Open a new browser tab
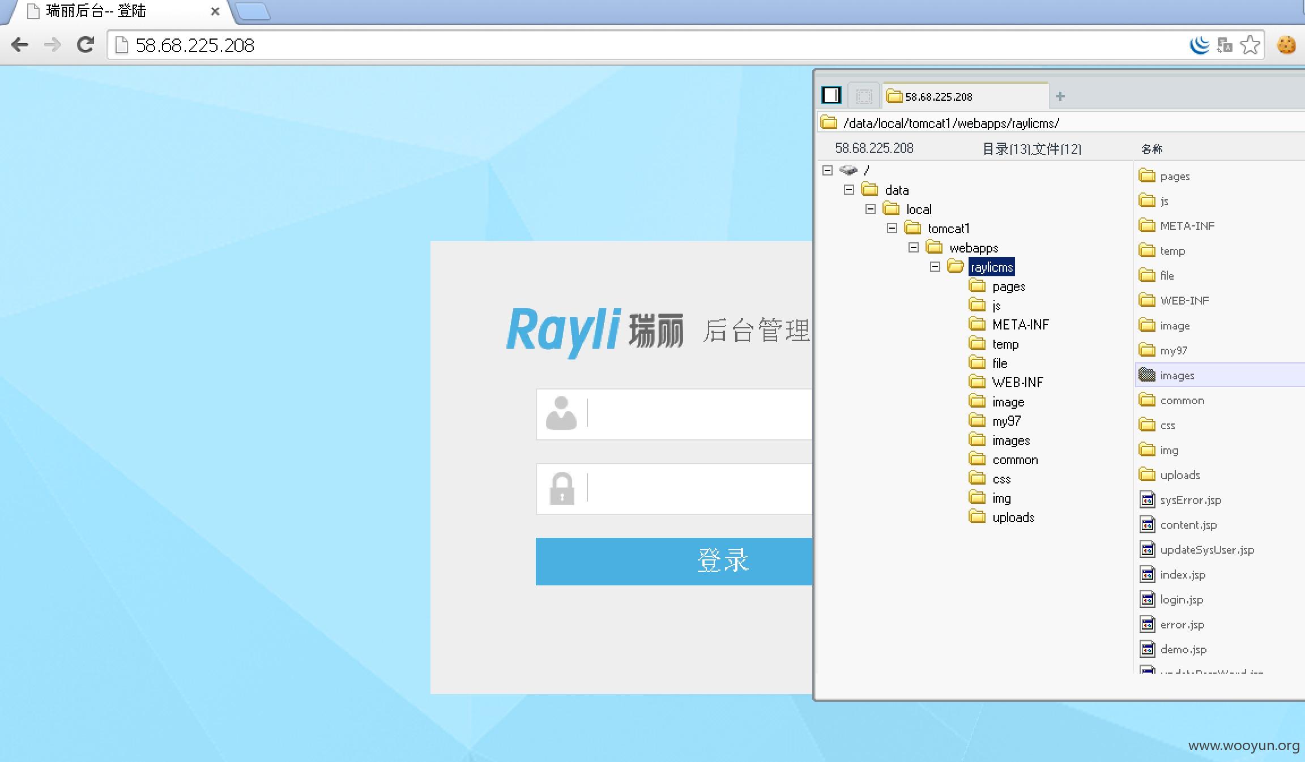This screenshot has height=762, width=1305. (252, 11)
